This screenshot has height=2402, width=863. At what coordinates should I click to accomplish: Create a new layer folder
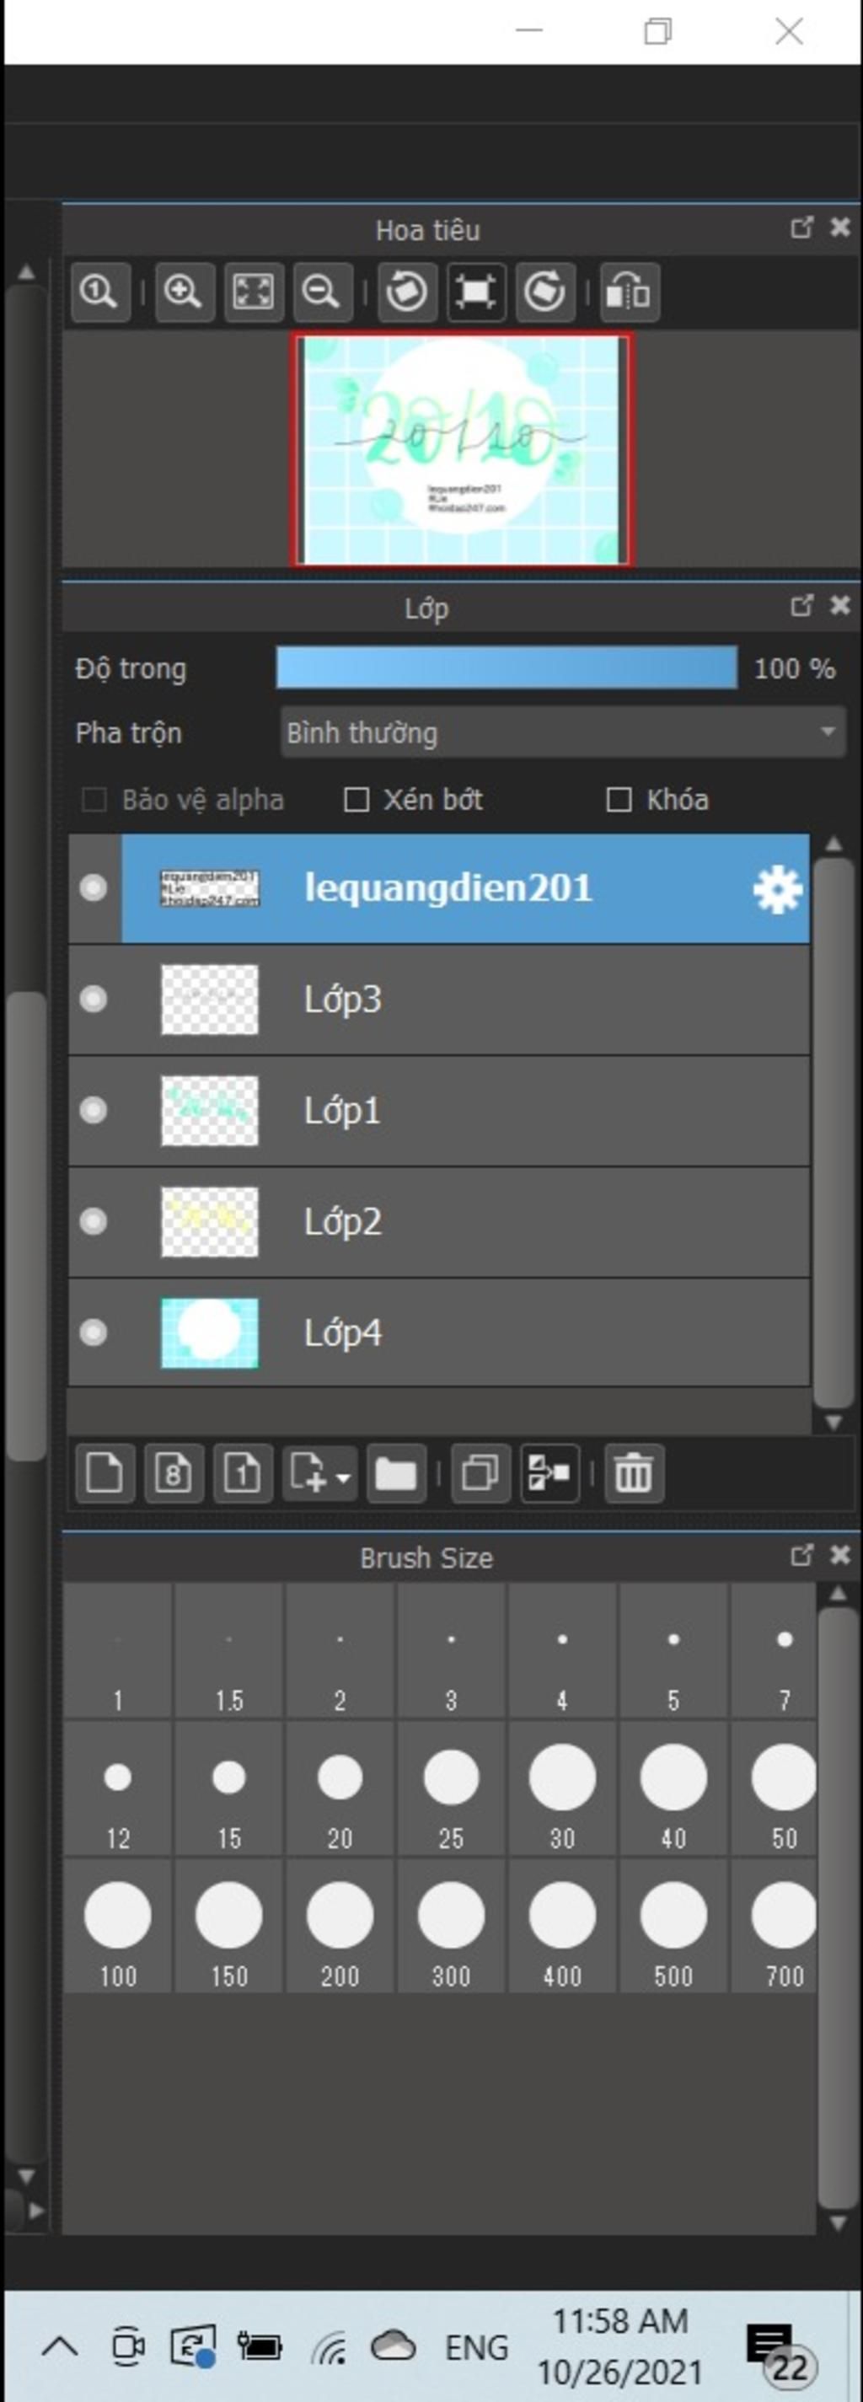(396, 1472)
